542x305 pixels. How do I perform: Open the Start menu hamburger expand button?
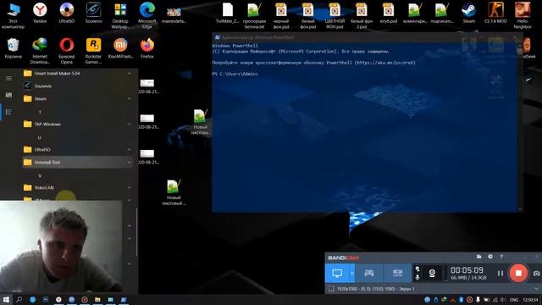8,79
